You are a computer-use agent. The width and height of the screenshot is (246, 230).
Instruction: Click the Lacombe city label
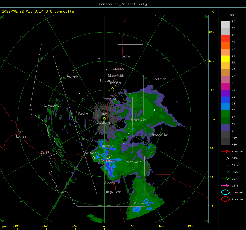tap(118, 69)
